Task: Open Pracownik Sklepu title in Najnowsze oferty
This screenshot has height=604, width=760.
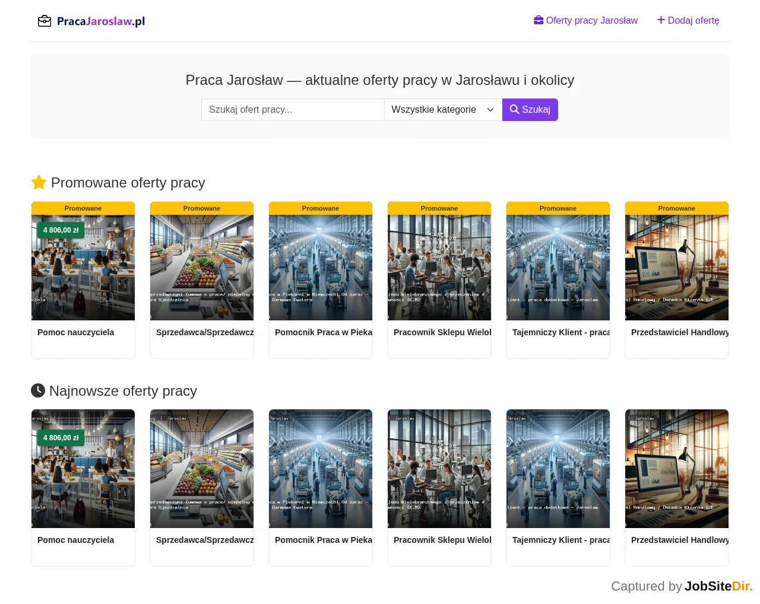Action: (x=442, y=540)
